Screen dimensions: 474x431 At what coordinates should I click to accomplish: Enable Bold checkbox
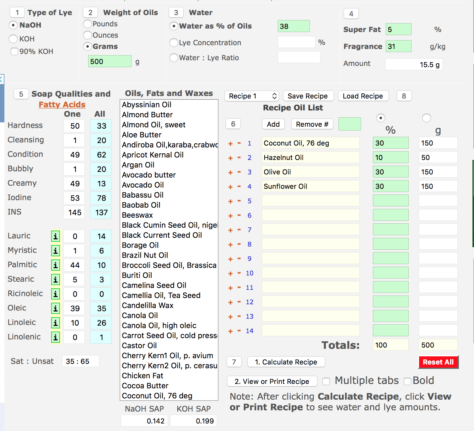(407, 381)
